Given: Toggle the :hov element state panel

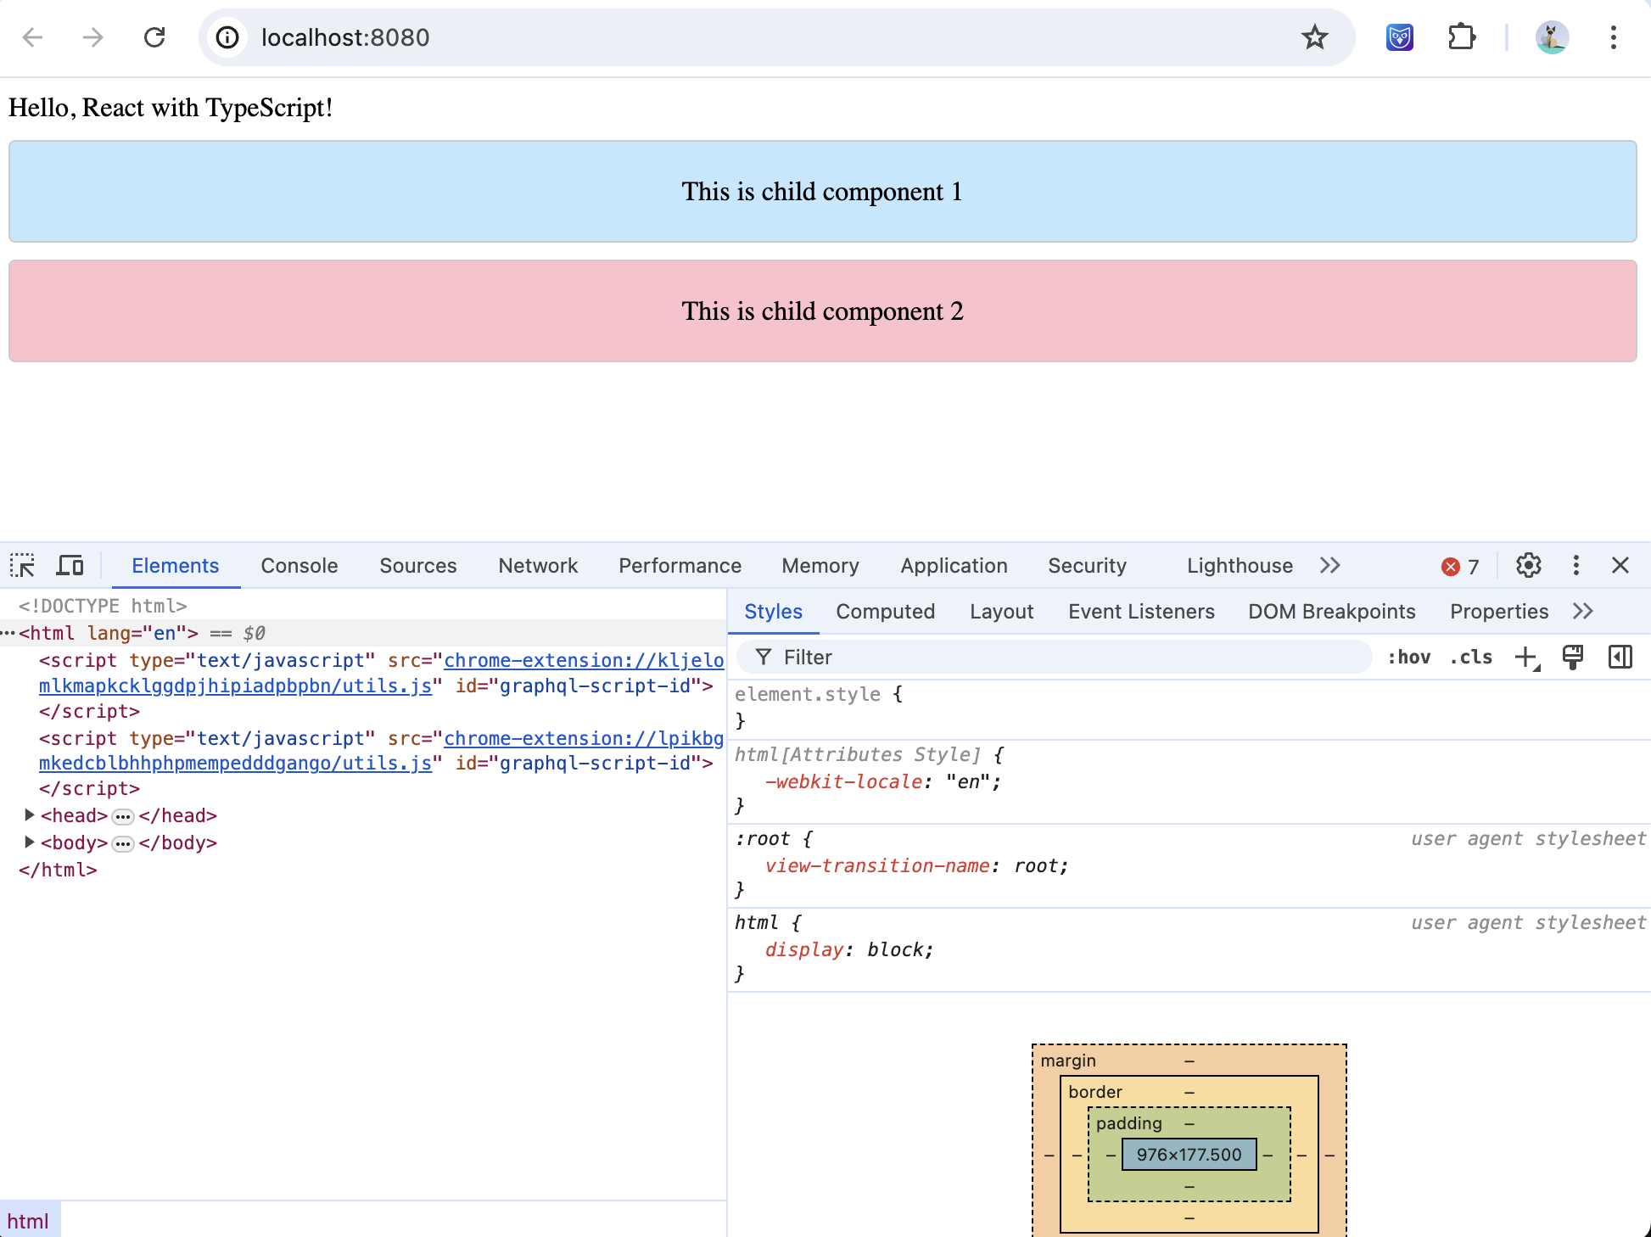Looking at the screenshot, I should point(1408,658).
